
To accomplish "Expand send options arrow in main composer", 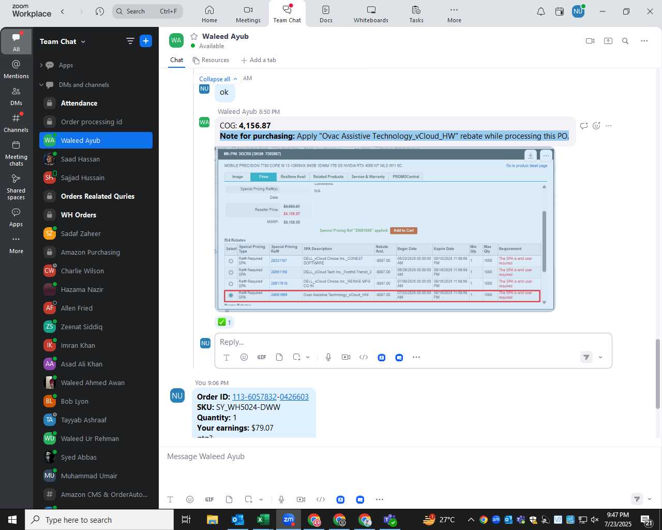I will (650, 499).
